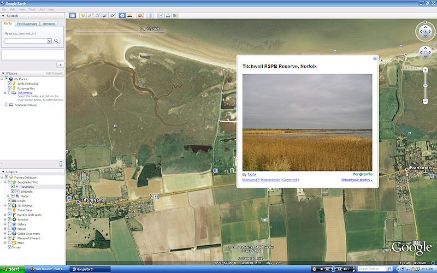Uncheck the 3D Buildings checkbox
The width and height of the screenshot is (437, 273).
(x=9, y=205)
